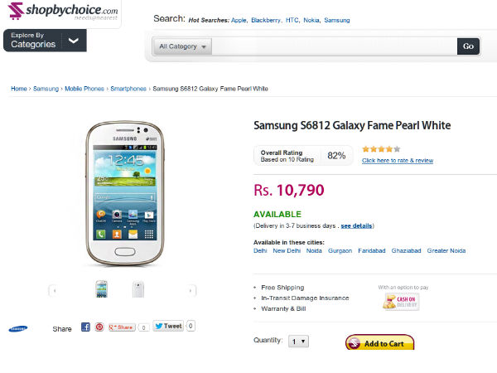
Task: Open the Quantity dropdown
Action: (x=298, y=341)
